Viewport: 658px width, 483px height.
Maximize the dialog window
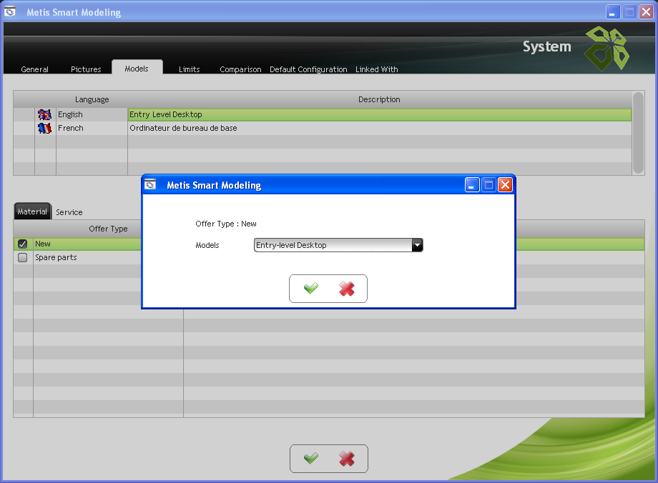(489, 185)
